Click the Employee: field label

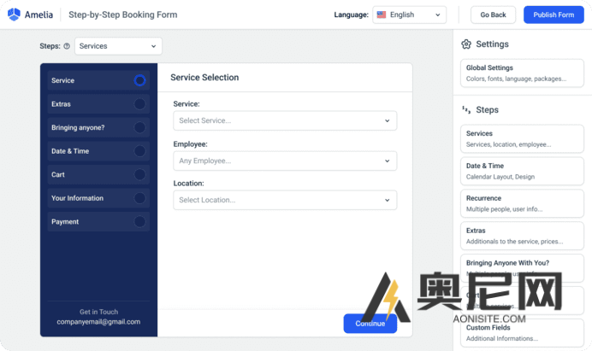click(x=190, y=144)
